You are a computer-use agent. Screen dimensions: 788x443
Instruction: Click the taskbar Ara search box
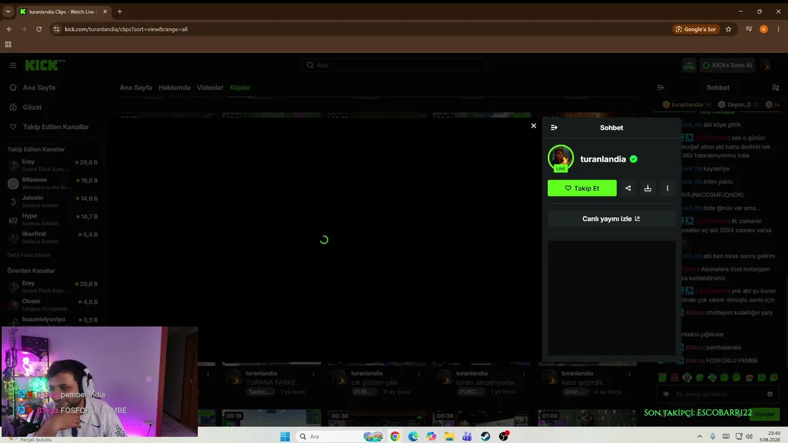click(x=340, y=436)
